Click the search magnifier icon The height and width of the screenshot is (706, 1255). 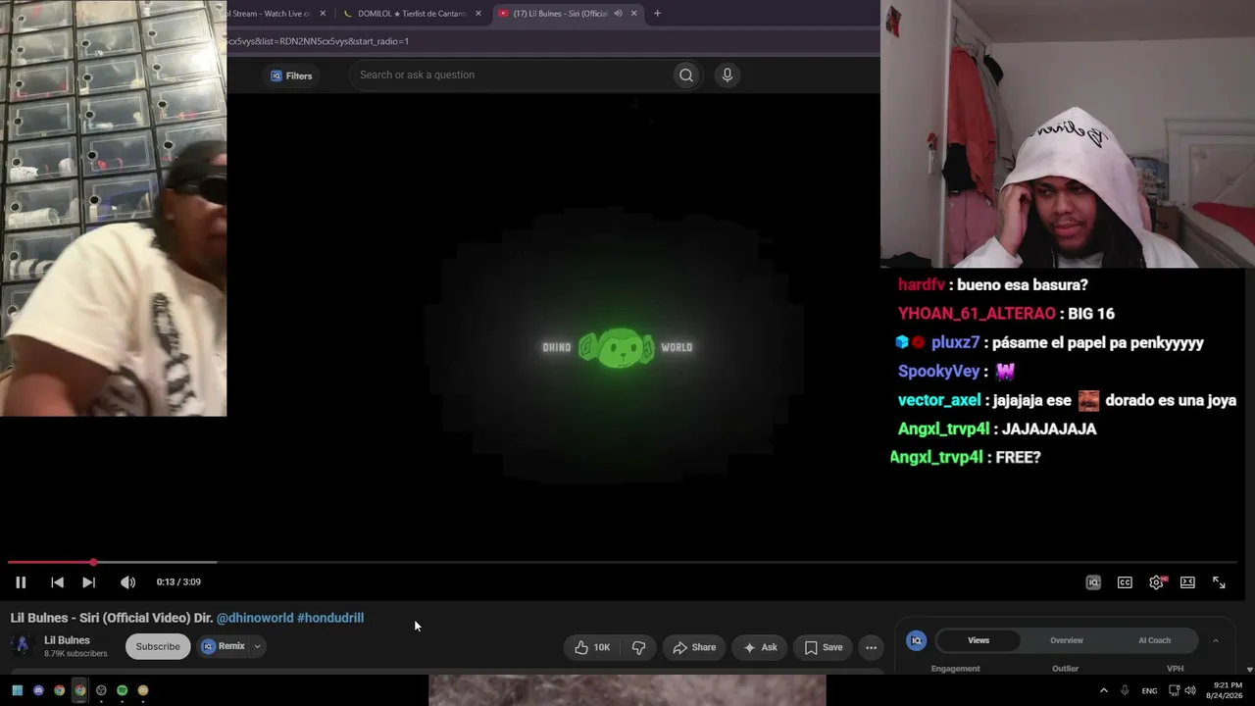tap(686, 75)
